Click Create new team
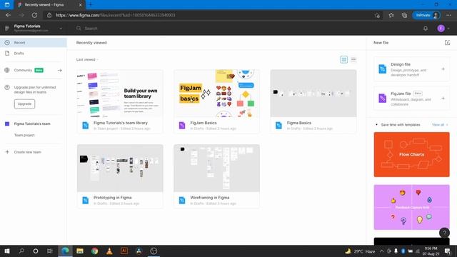 click(27, 152)
